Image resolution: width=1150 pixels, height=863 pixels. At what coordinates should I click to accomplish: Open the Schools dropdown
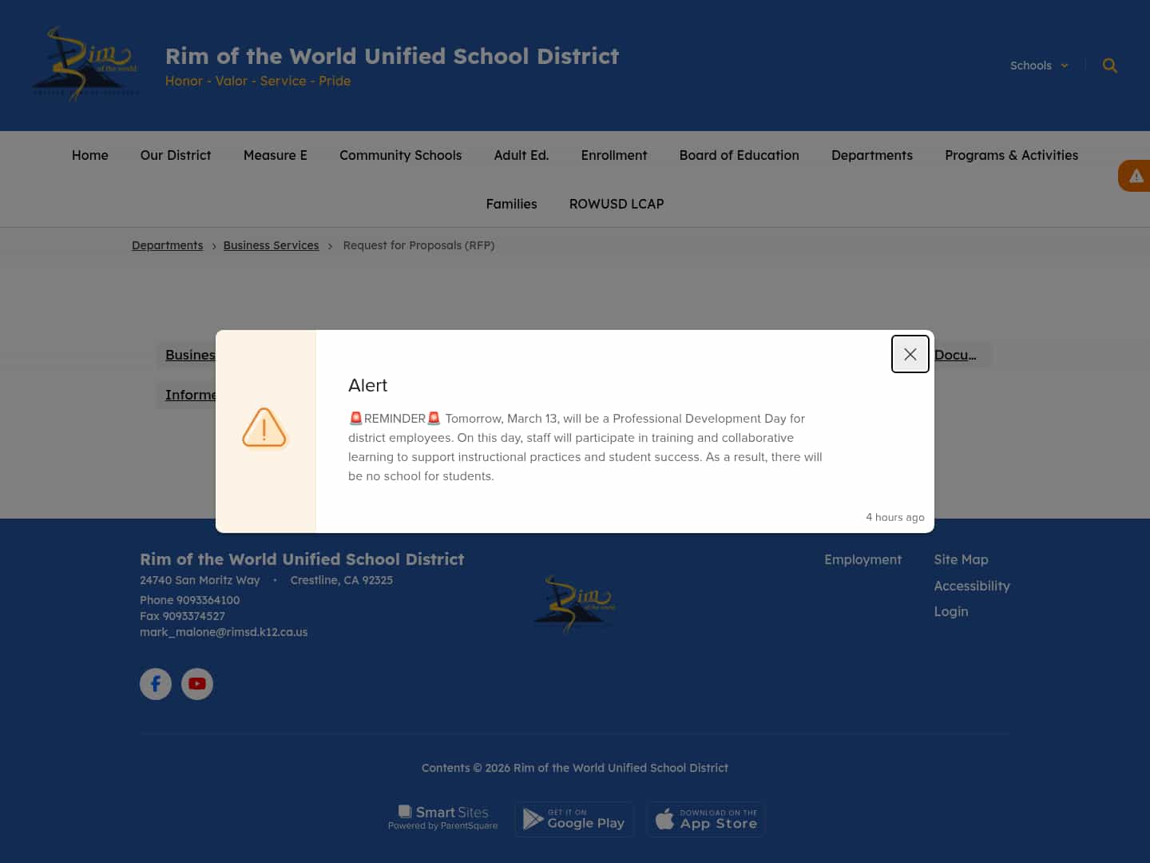(x=1038, y=66)
